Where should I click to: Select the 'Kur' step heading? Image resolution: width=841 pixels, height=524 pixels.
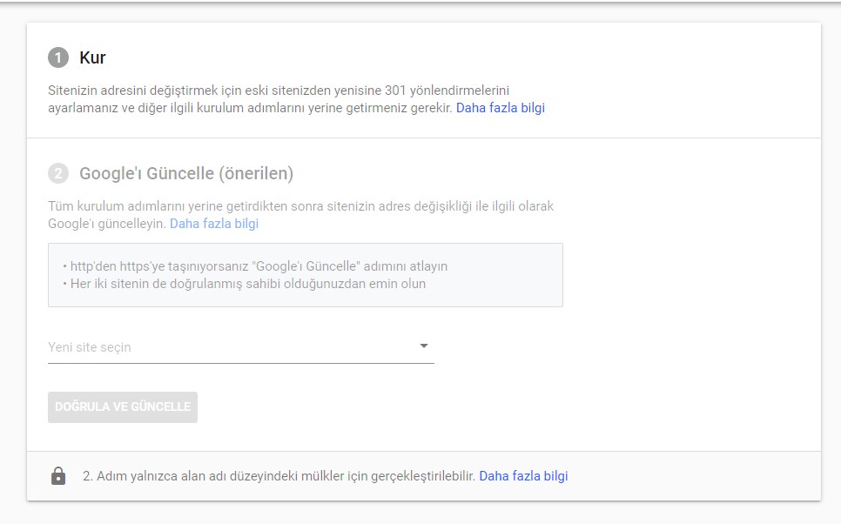(92, 57)
